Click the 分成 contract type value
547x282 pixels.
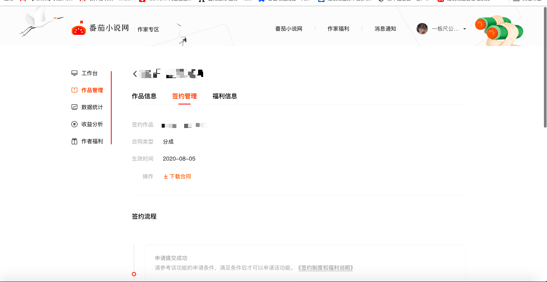point(168,142)
